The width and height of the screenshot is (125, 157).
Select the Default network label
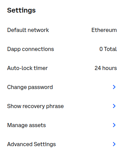(28, 30)
